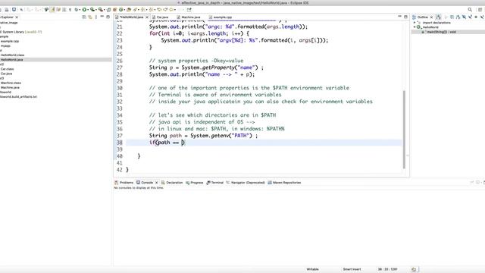The width and height of the screenshot is (485, 273).
Task: Open the console monitor icon in toolbar
Action: (x=14, y=10)
